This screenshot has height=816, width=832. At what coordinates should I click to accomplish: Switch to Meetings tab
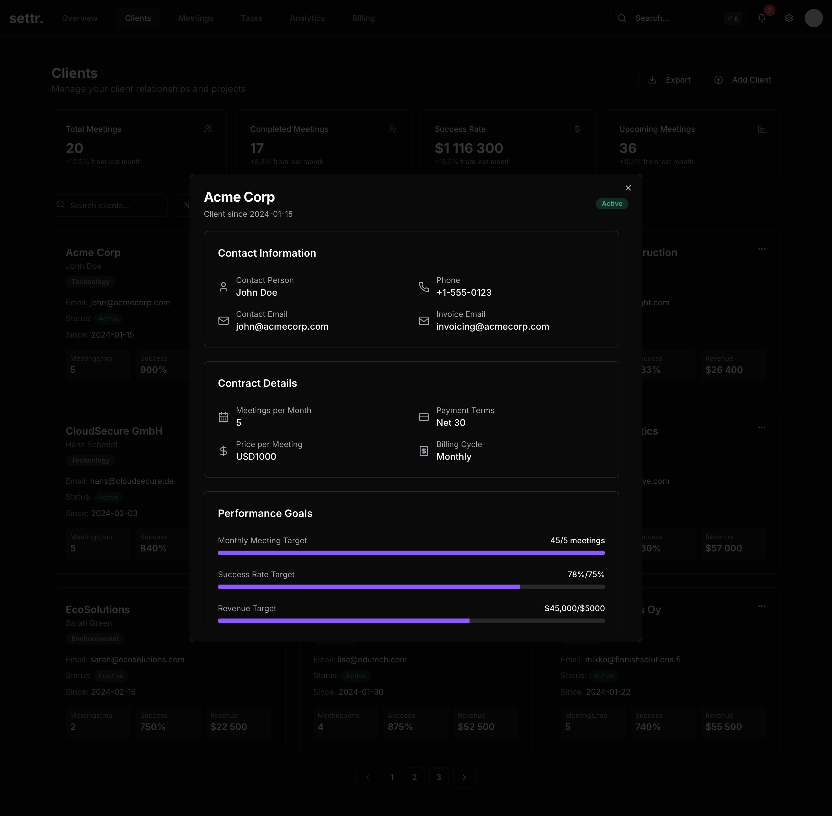(x=196, y=18)
